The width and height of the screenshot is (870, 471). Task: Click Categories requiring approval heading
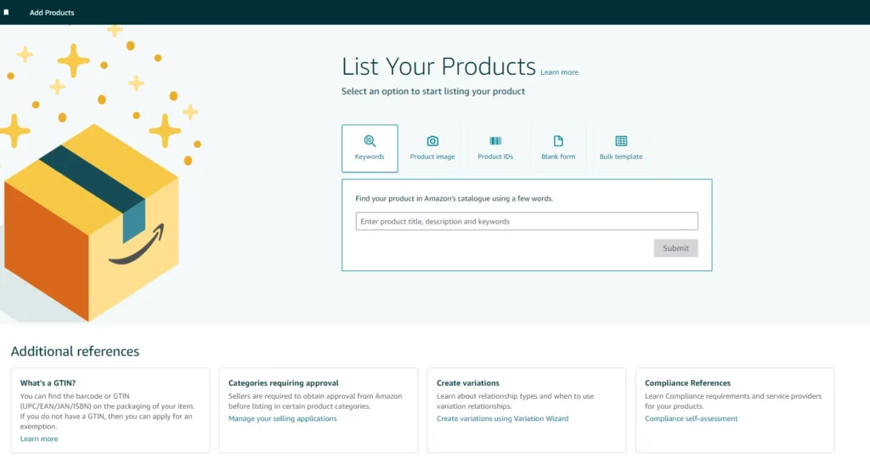click(283, 383)
